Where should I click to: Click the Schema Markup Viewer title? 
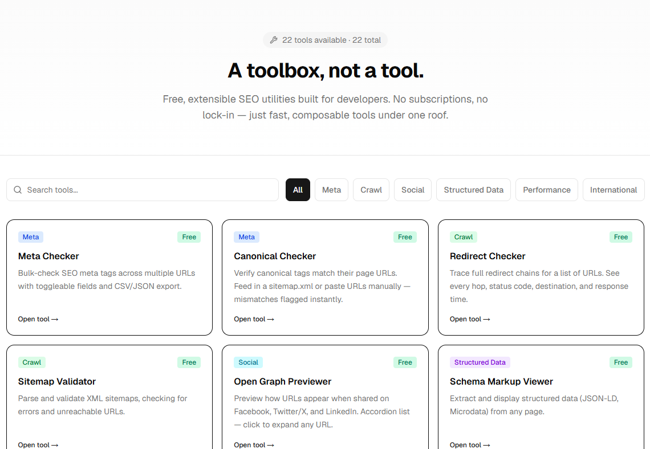click(x=501, y=382)
